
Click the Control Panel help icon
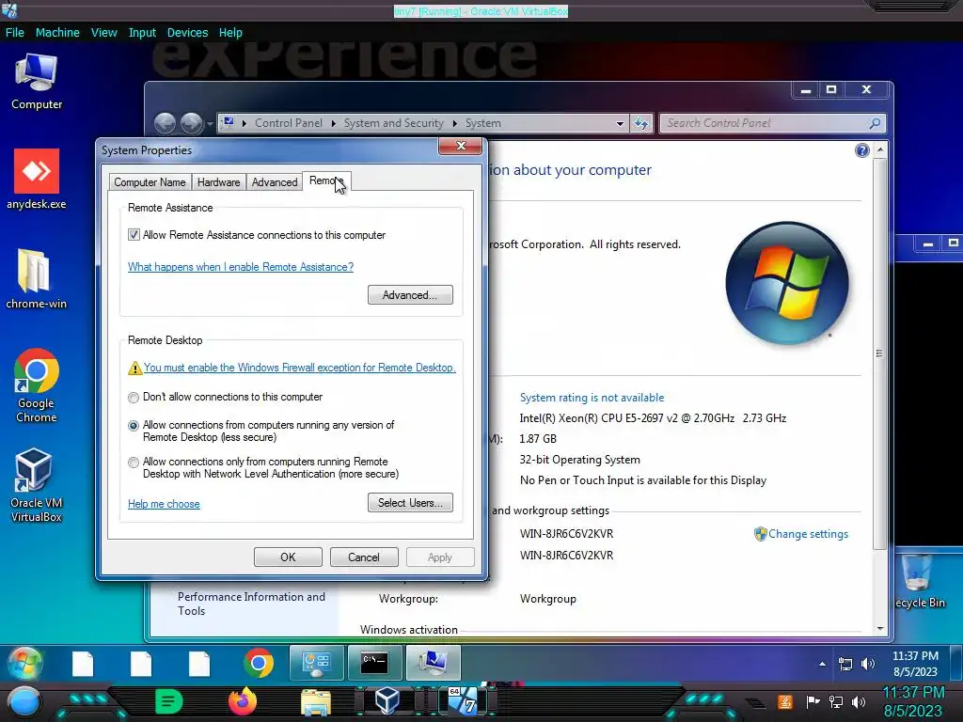point(861,150)
